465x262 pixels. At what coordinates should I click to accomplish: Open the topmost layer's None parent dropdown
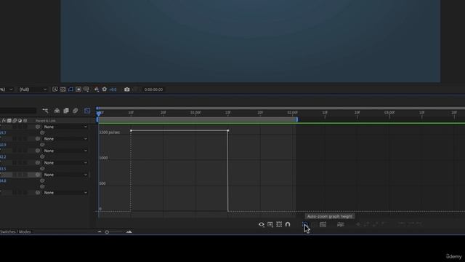click(x=65, y=127)
